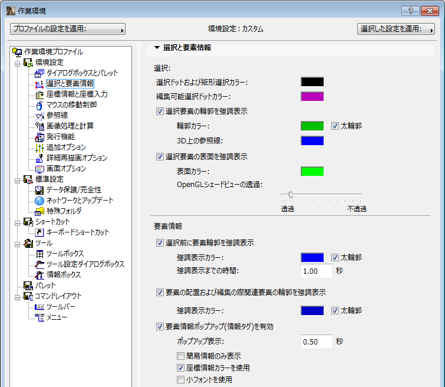Click the ショートカット icon
This screenshot has height=387, width=445.
click(28, 222)
